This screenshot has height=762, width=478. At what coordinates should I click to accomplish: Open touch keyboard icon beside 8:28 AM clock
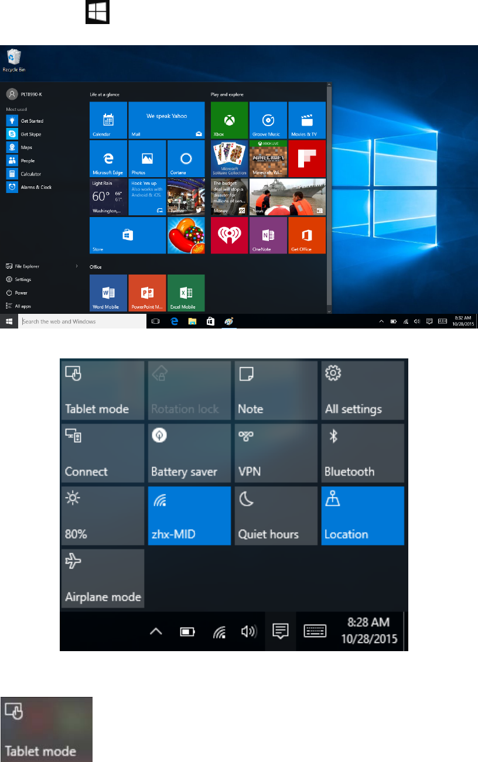315,631
